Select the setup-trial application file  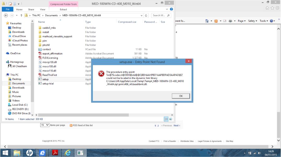48,84
